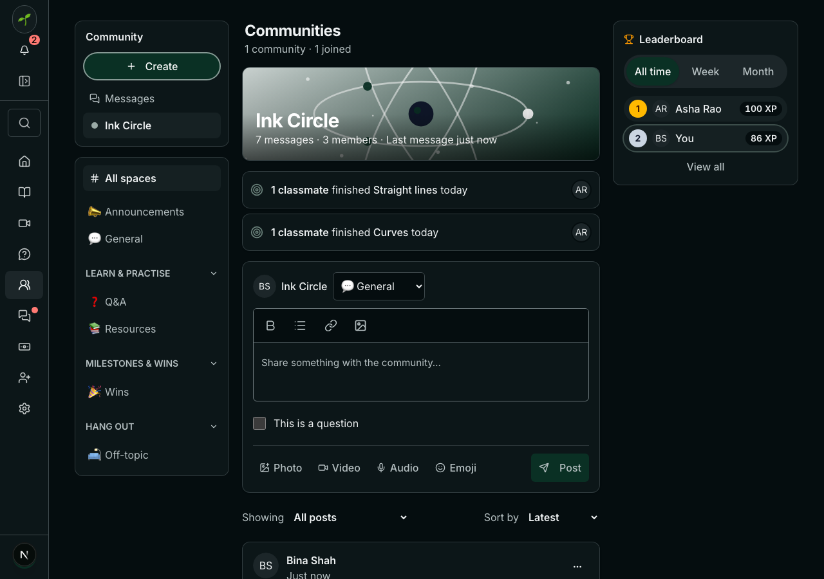Click the Post button
824x579 pixels.
[x=560, y=468]
